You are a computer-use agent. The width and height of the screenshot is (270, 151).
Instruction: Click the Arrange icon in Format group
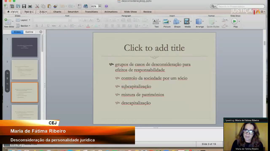[x=199, y=22]
